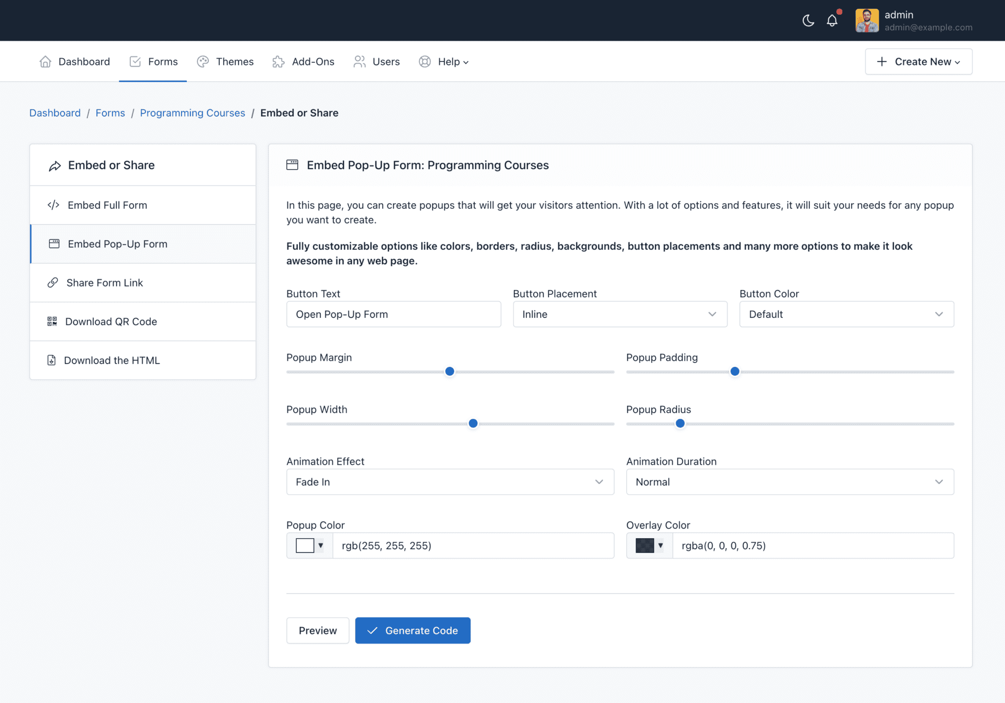Toggle dark mode moon icon
The height and width of the screenshot is (703, 1005).
coord(808,20)
